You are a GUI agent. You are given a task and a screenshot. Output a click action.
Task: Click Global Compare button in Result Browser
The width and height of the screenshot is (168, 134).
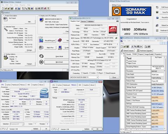point(127,51)
